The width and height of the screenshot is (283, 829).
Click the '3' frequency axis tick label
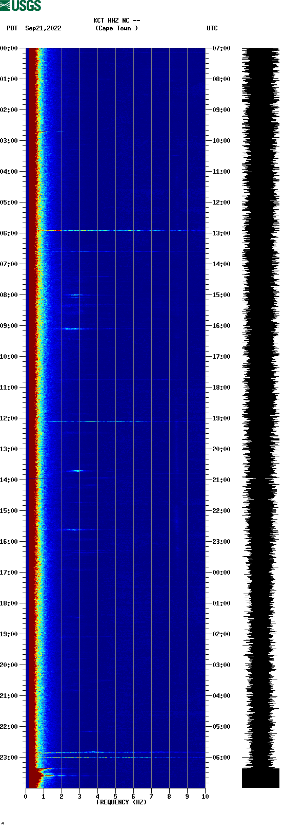pyautogui.click(x=79, y=797)
